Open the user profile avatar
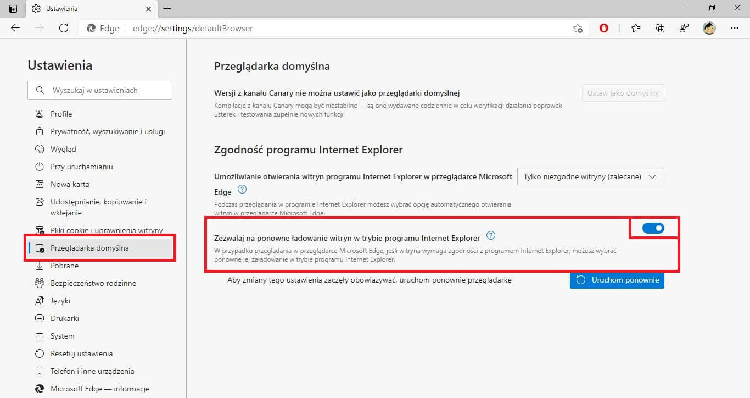Screen dimensions: 750x398 [x=709, y=28]
